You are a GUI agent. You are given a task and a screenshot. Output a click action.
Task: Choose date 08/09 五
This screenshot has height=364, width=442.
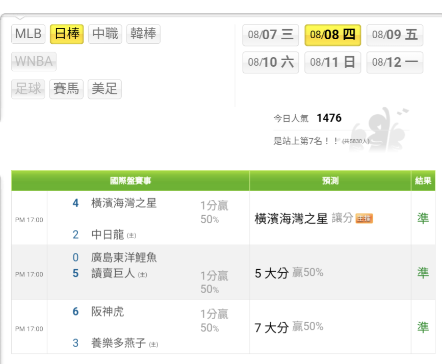click(x=395, y=35)
